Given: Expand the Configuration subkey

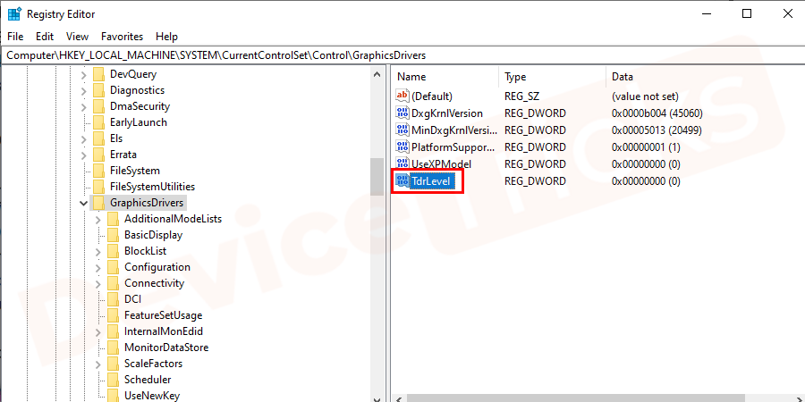Looking at the screenshot, I should (x=98, y=267).
